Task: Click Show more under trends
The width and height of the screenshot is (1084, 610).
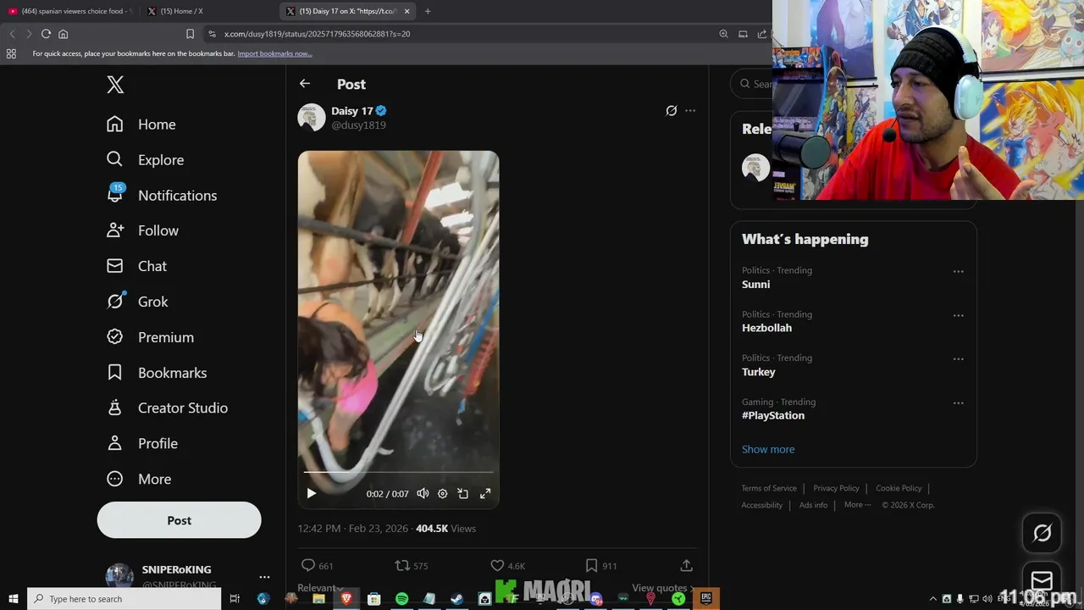Action: (x=768, y=449)
